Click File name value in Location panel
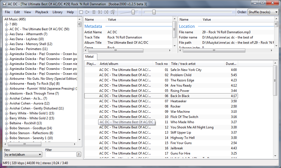This screenshot has width=281, height=168. tap(226, 32)
